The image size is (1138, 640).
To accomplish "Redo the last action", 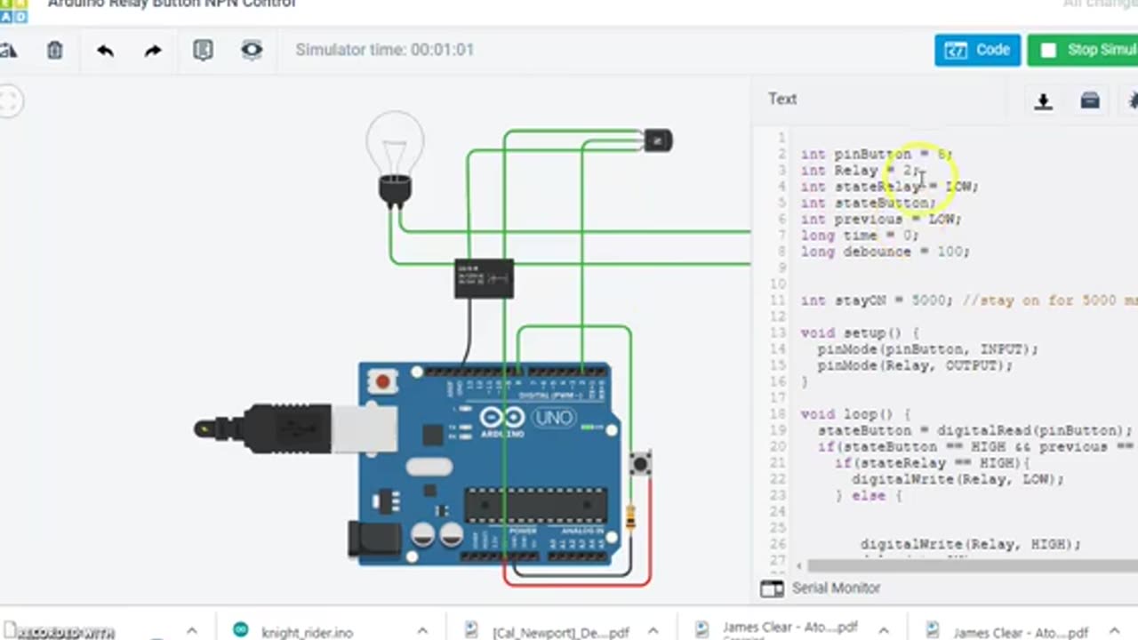I will pos(153,51).
